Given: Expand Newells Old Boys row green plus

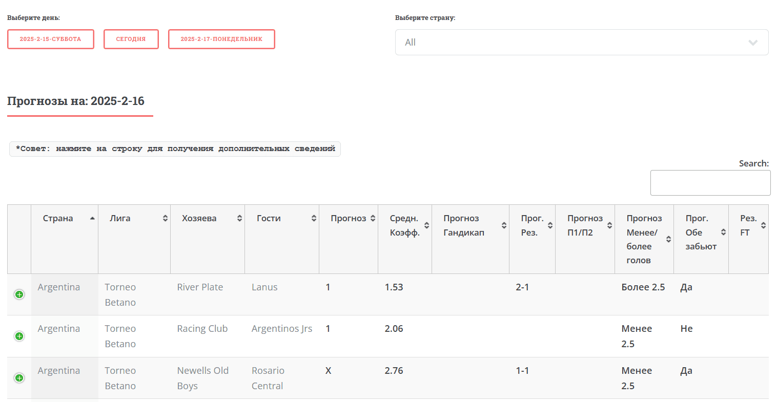Looking at the screenshot, I should (19, 378).
